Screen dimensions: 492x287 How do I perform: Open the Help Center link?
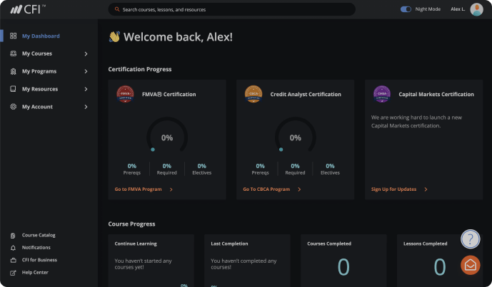pos(35,272)
